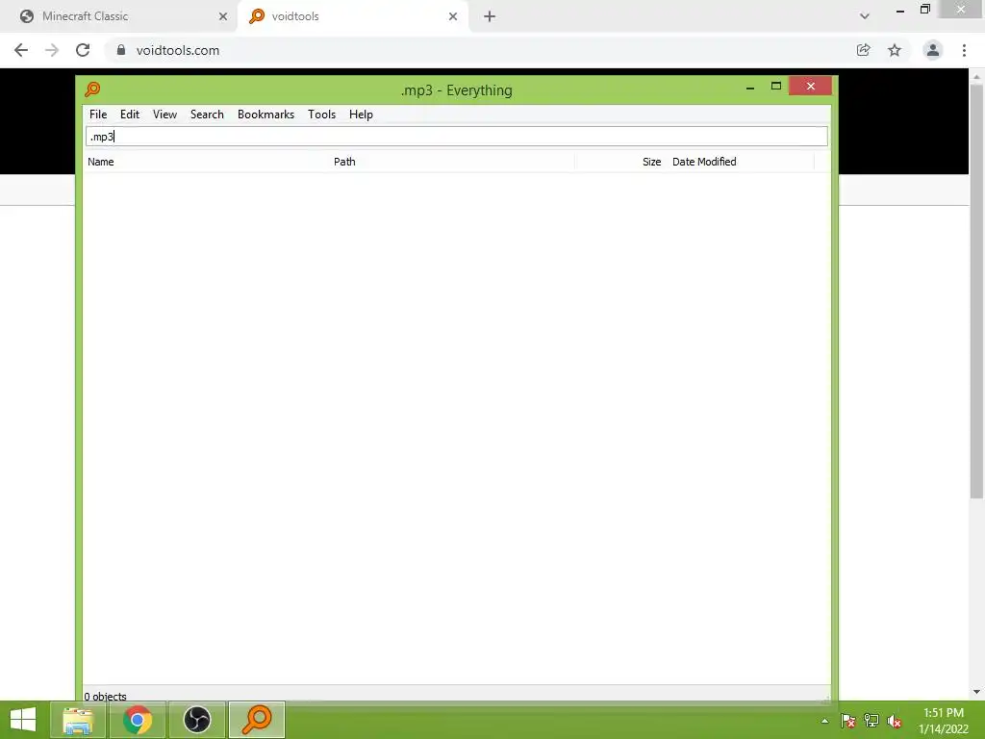Image resolution: width=985 pixels, height=739 pixels.
Task: Close the Everything window
Action: [x=810, y=86]
